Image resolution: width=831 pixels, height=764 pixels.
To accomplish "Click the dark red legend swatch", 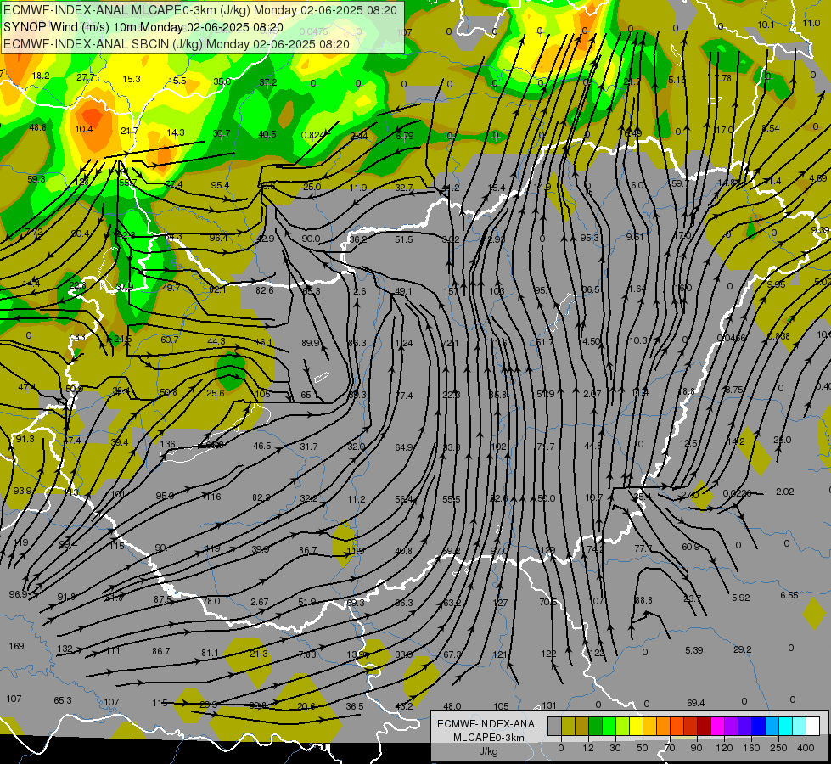I will (x=704, y=726).
